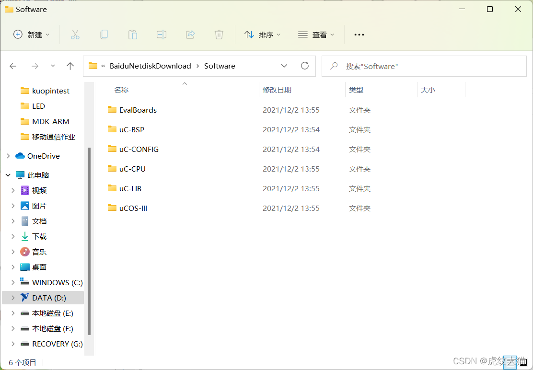The image size is (533, 370).
Task: Click the EvalBoards date 2021/12/2 13:55
Action: coord(291,110)
